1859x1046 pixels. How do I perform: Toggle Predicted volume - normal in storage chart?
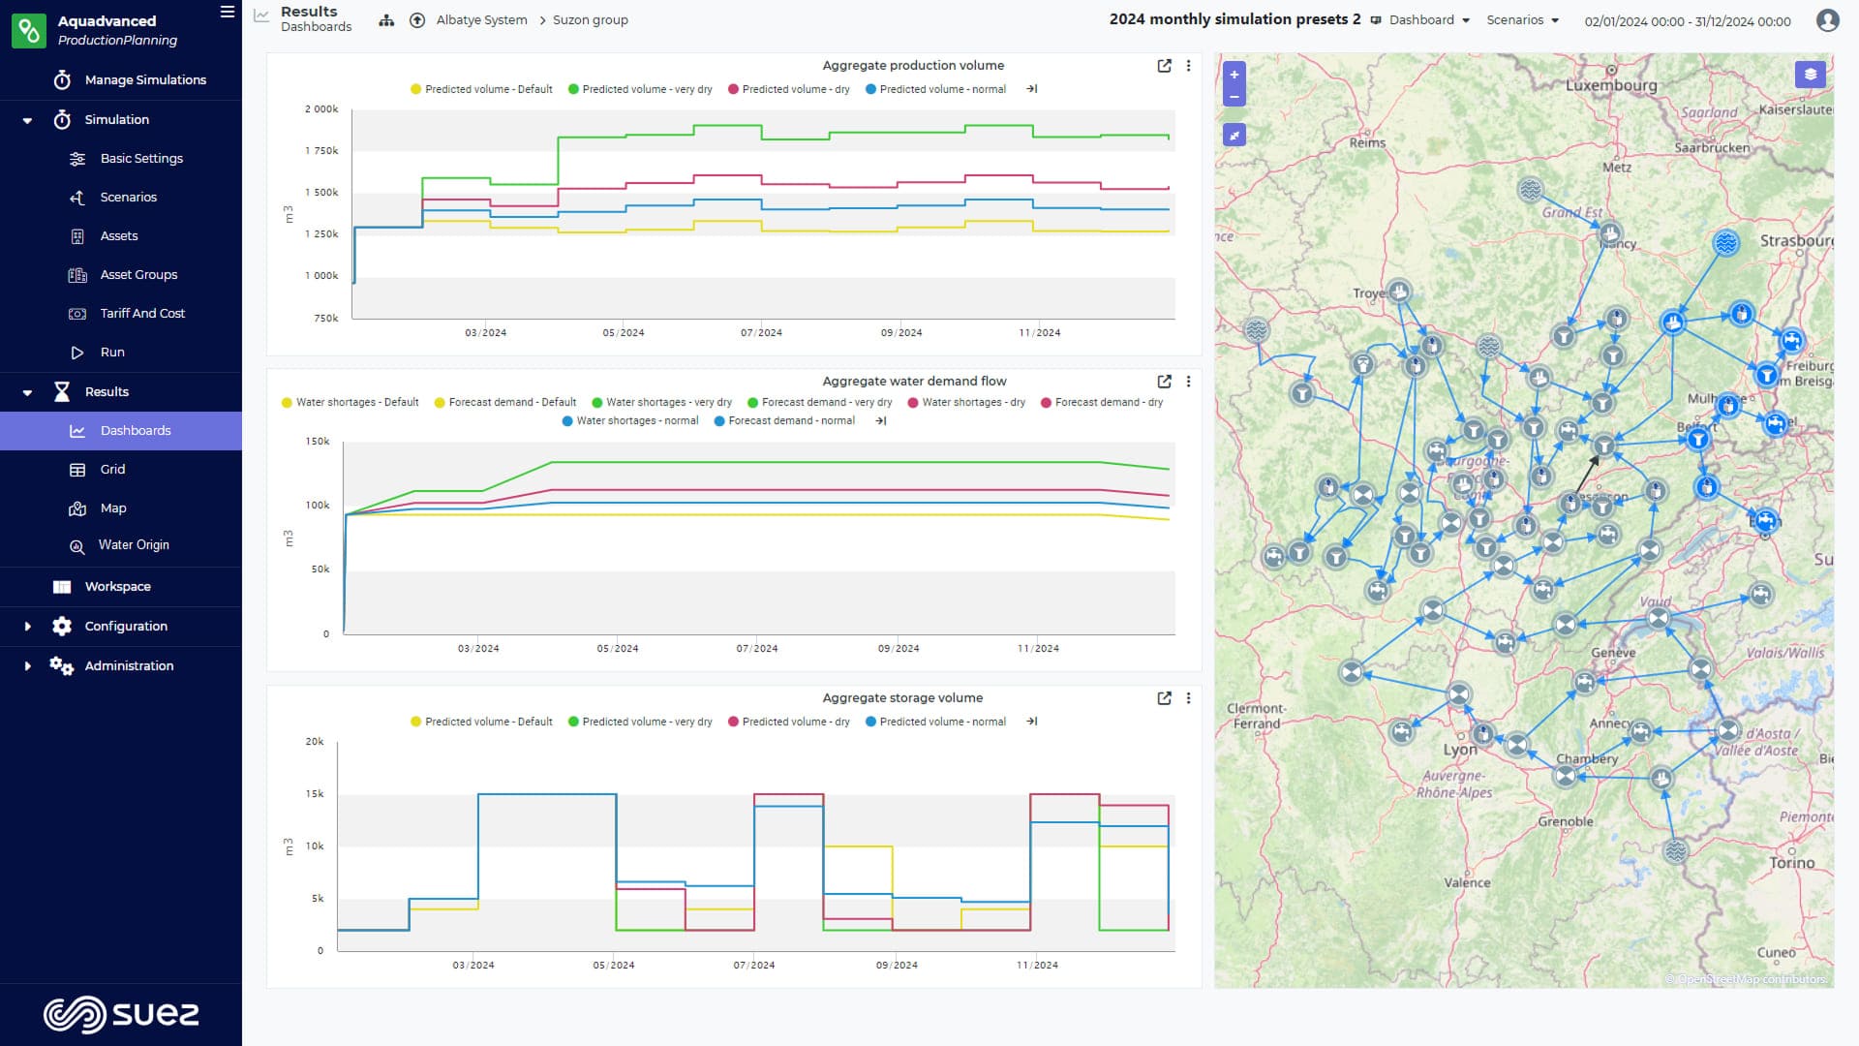point(935,722)
